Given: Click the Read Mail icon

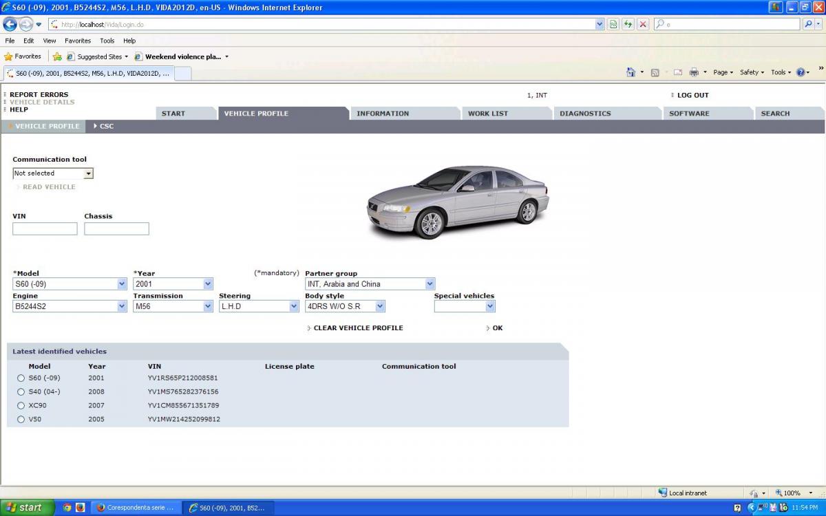Looking at the screenshot, I should point(678,72).
